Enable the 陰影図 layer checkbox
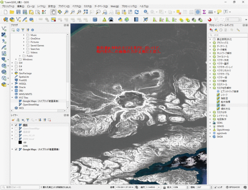 [x=16, y=132]
